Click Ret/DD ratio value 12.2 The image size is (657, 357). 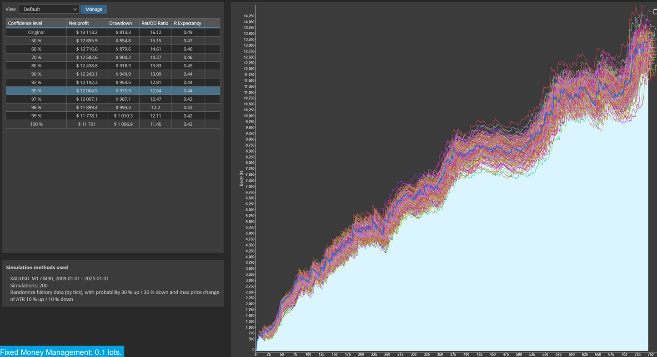[x=155, y=107]
